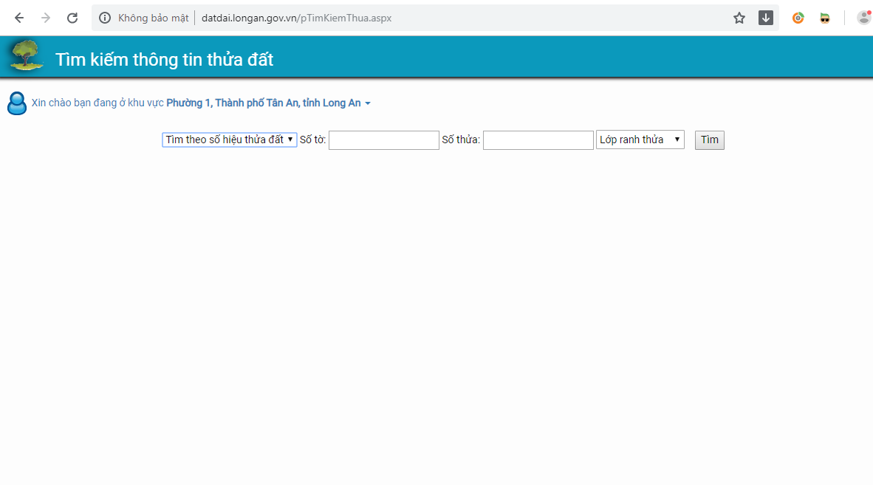
Task: Click the sunglasses face extension icon
Action: point(825,18)
